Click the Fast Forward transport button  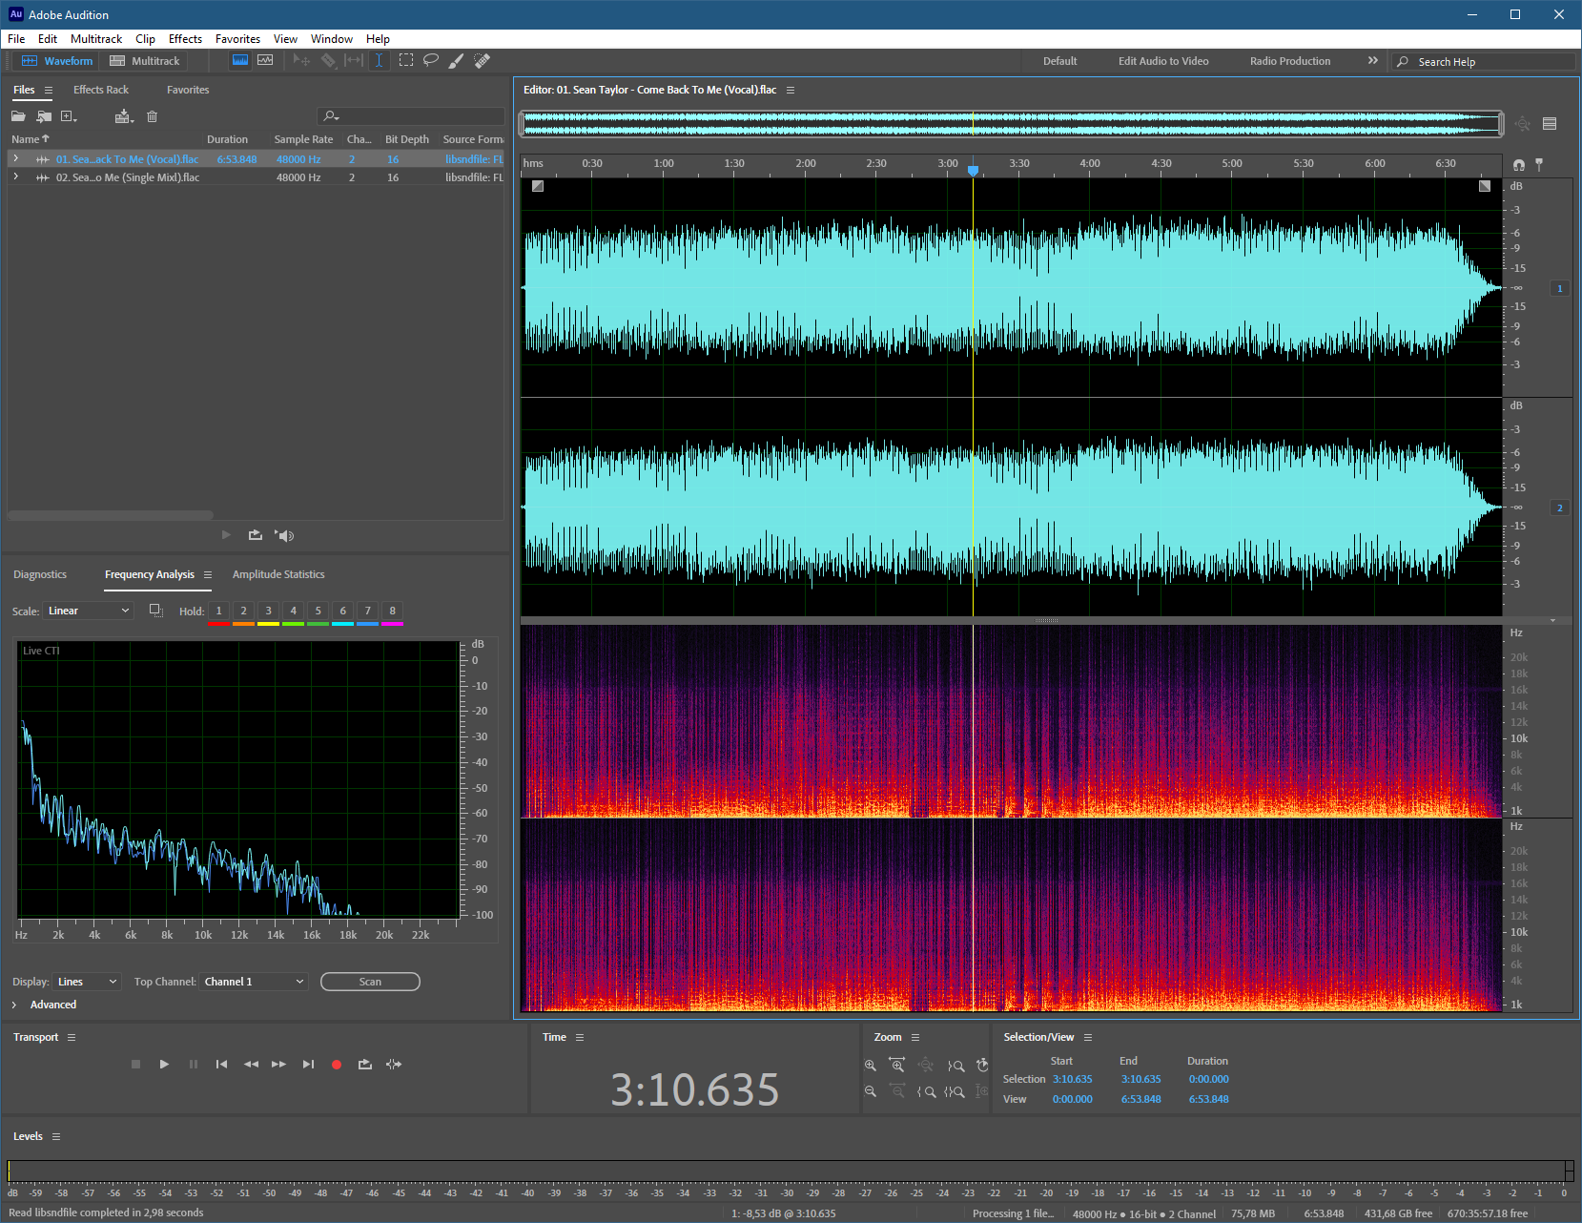[x=278, y=1065]
